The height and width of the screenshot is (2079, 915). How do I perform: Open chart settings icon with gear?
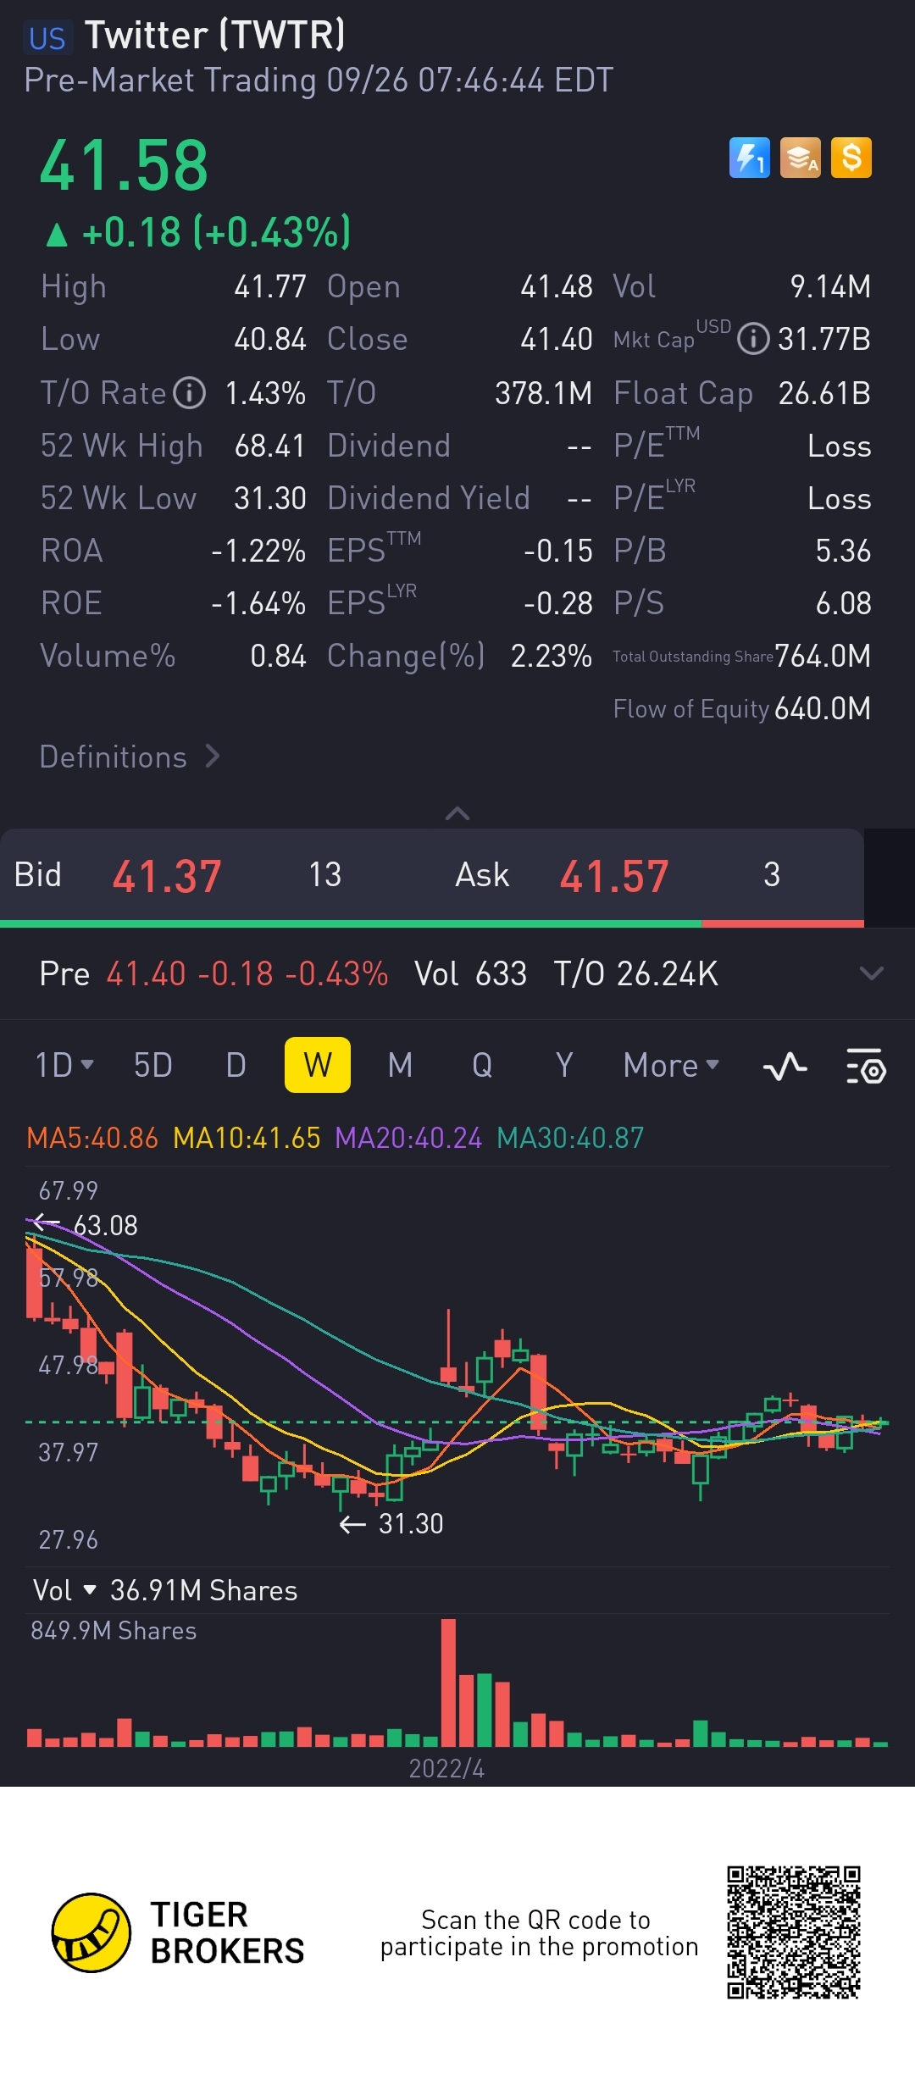coord(866,1066)
